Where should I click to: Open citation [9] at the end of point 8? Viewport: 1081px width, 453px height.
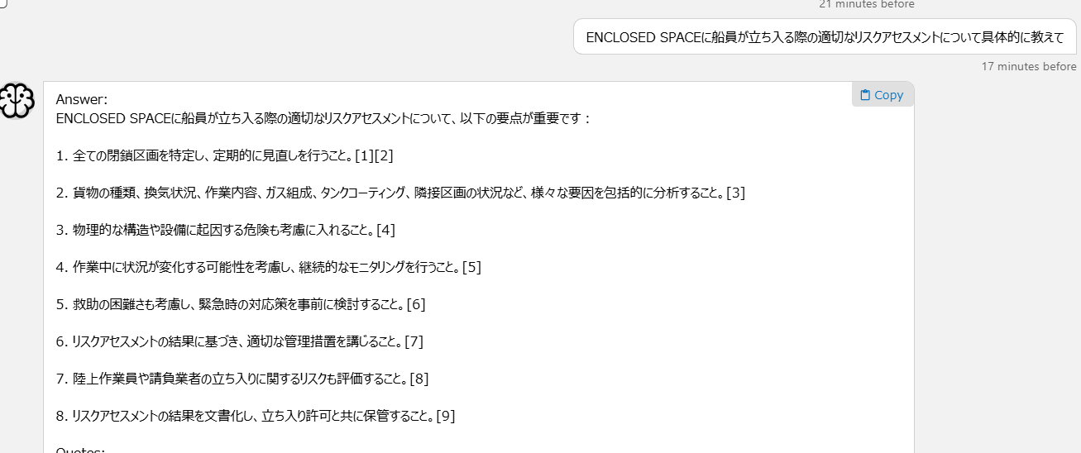[x=446, y=416]
